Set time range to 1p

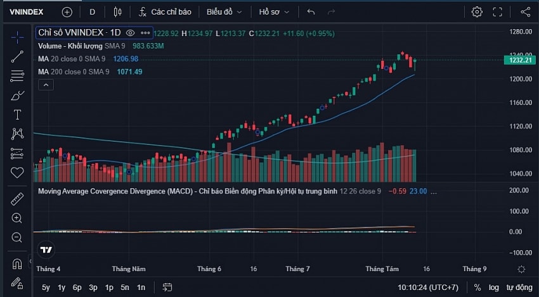click(109, 288)
